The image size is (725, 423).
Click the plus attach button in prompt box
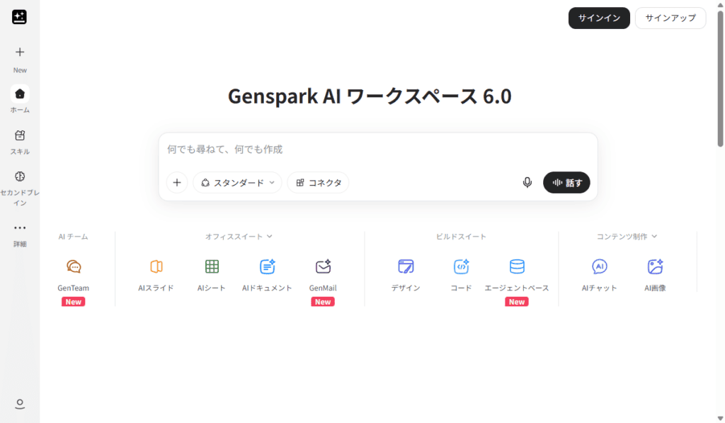(x=177, y=182)
